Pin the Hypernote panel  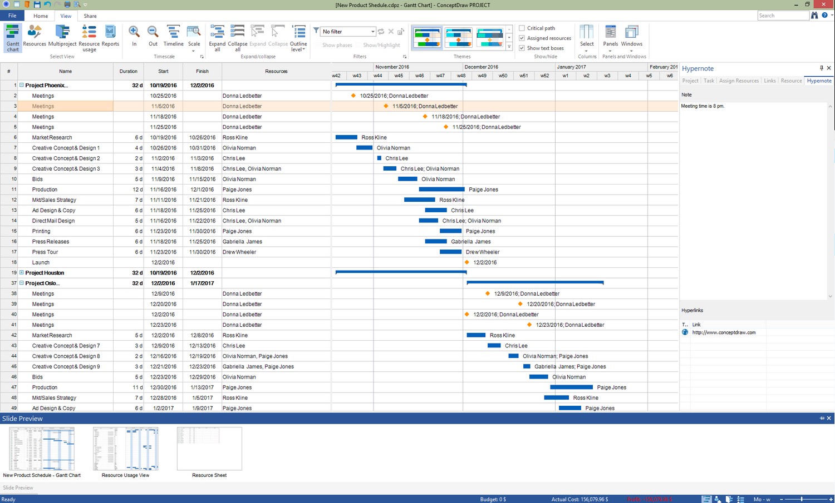point(822,68)
